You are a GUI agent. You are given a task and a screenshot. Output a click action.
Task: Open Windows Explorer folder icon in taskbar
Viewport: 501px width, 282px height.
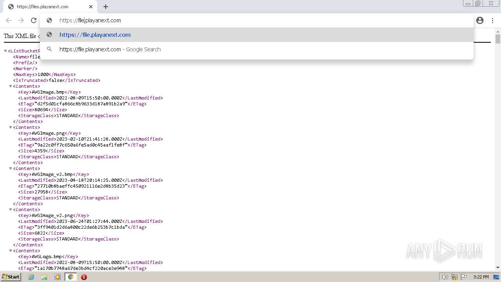tap(44, 277)
